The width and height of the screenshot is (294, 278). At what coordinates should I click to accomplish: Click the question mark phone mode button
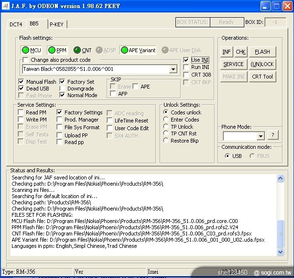click(273, 135)
